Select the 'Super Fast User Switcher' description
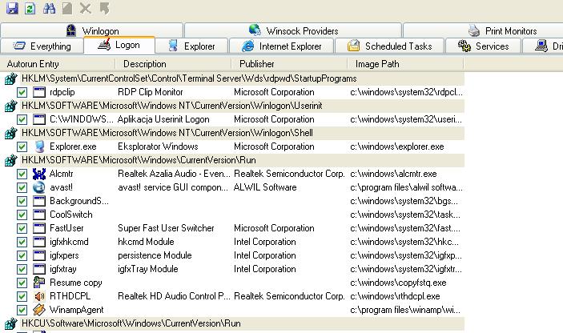Screen dimensions: 563x333 point(166,228)
